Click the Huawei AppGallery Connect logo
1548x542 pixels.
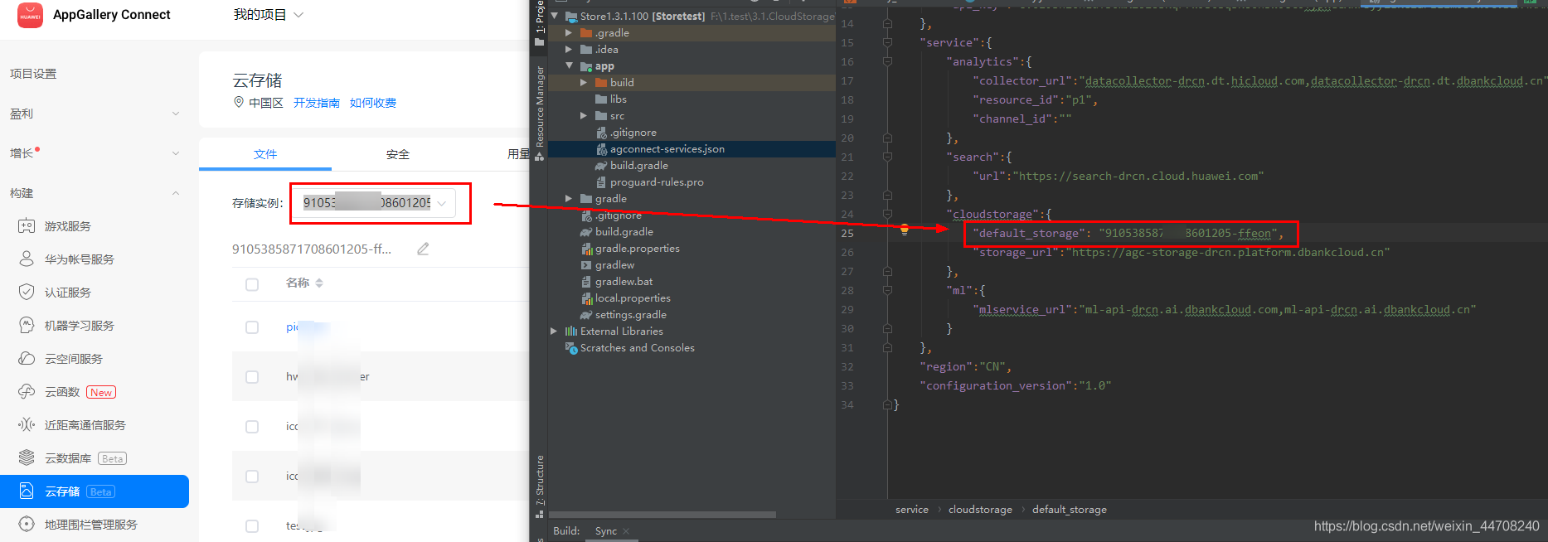[x=30, y=15]
